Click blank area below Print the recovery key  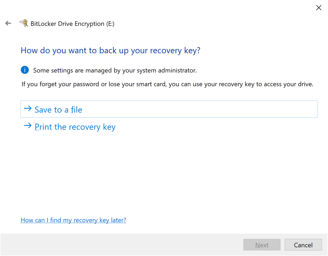coord(169,171)
